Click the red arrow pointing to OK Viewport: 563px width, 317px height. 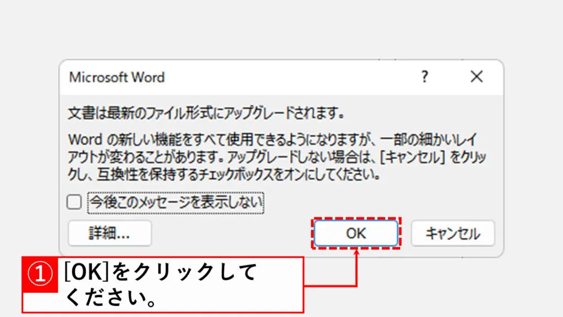click(357, 264)
